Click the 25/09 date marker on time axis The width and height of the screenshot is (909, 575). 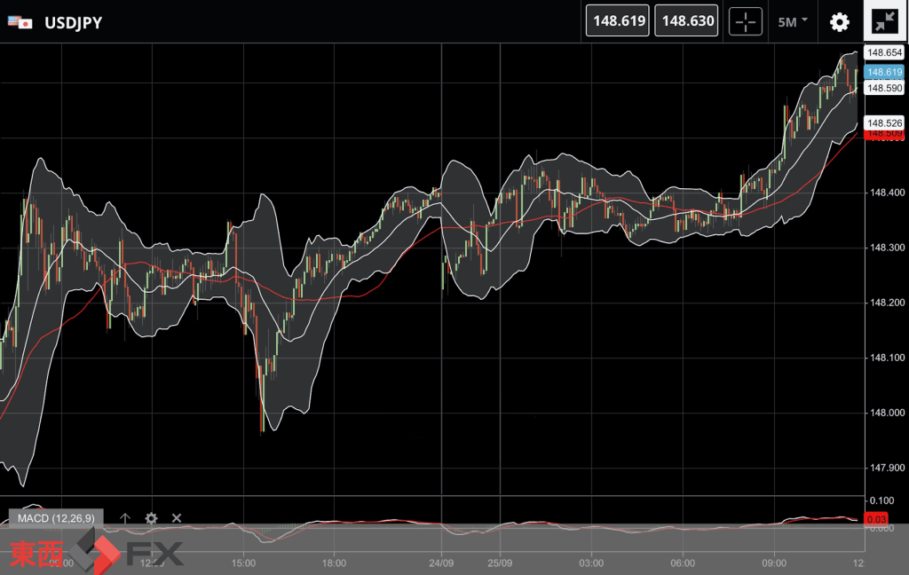[x=500, y=563]
